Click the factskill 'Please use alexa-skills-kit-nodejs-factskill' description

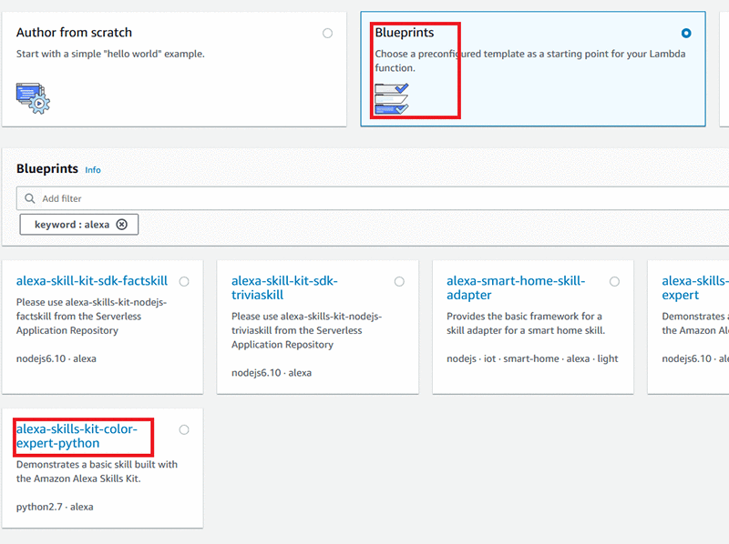coord(92,316)
